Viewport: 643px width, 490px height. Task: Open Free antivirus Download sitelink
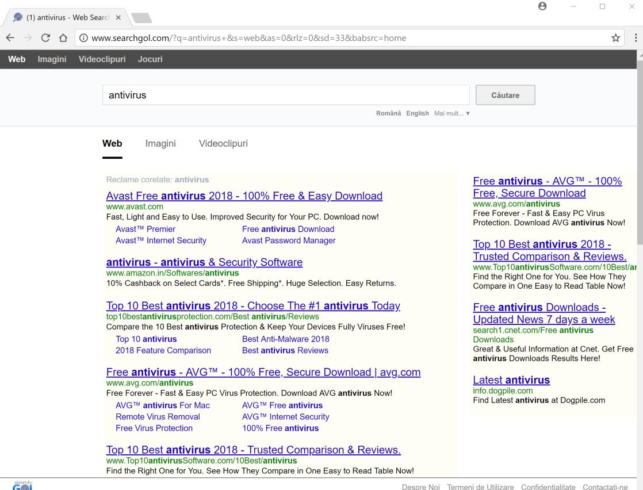click(288, 229)
